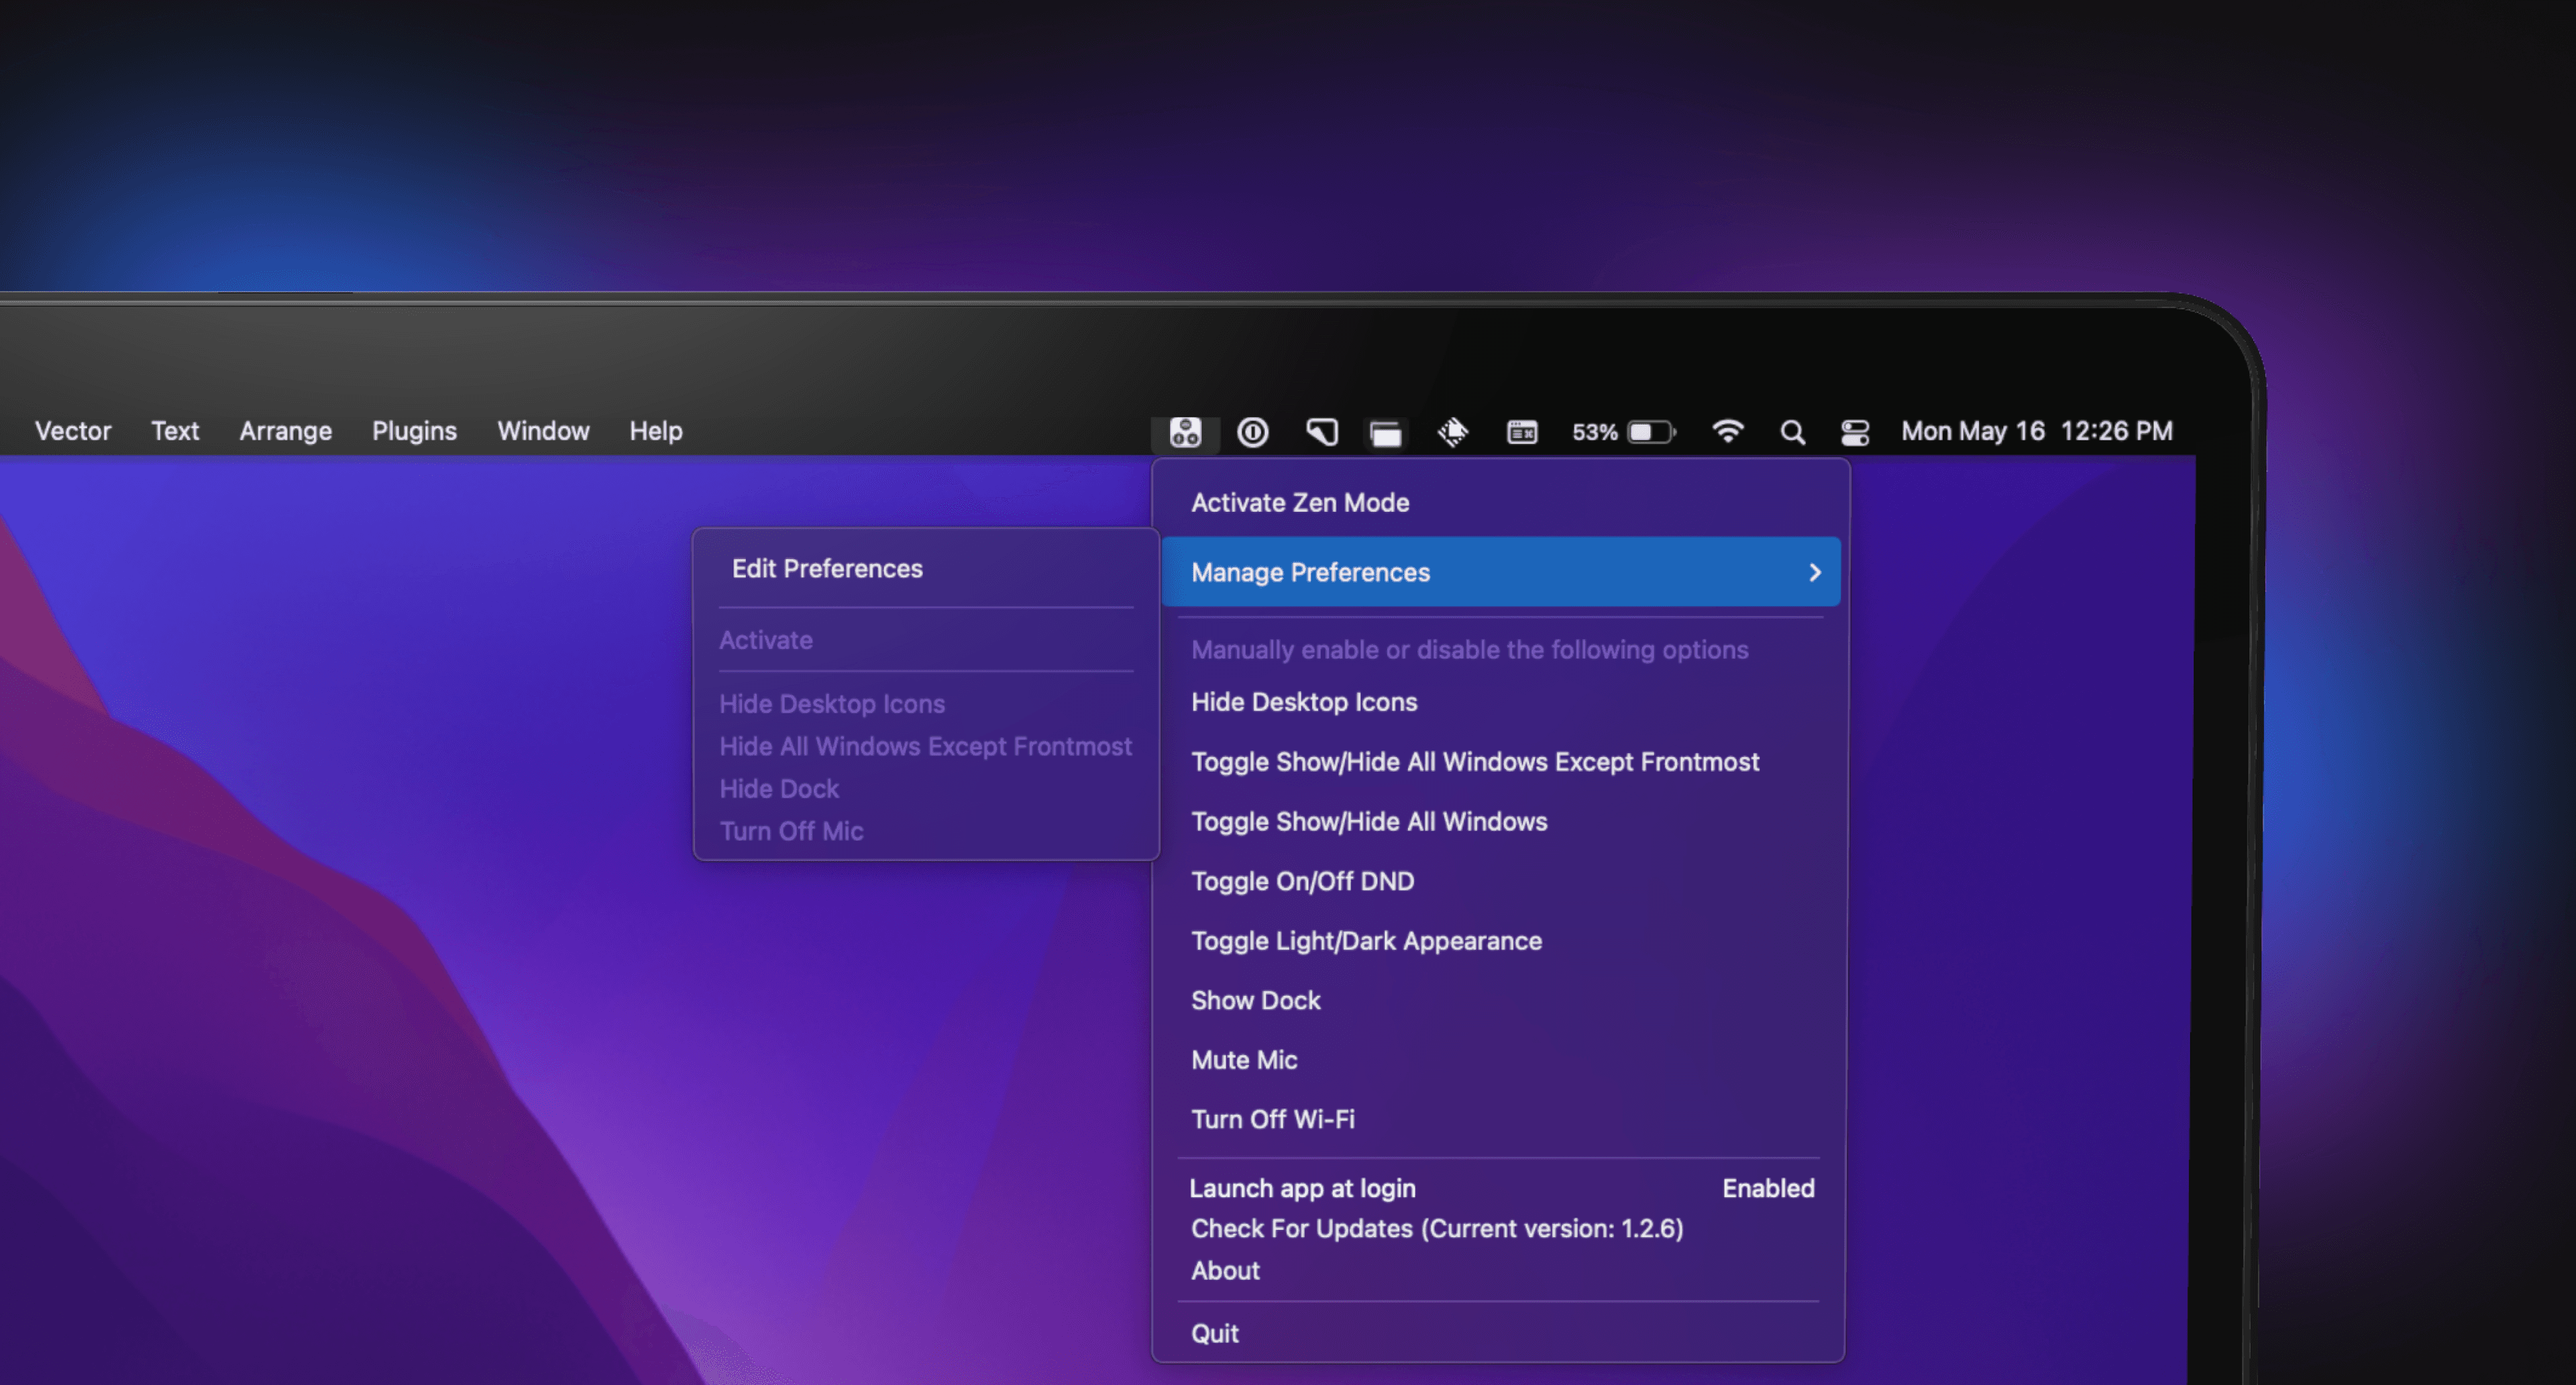The width and height of the screenshot is (2576, 1385).
Task: Click the Wi-Fi status icon
Action: (1727, 431)
